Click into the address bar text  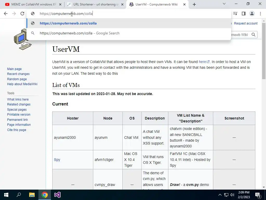pyautogui.click(x=66, y=14)
